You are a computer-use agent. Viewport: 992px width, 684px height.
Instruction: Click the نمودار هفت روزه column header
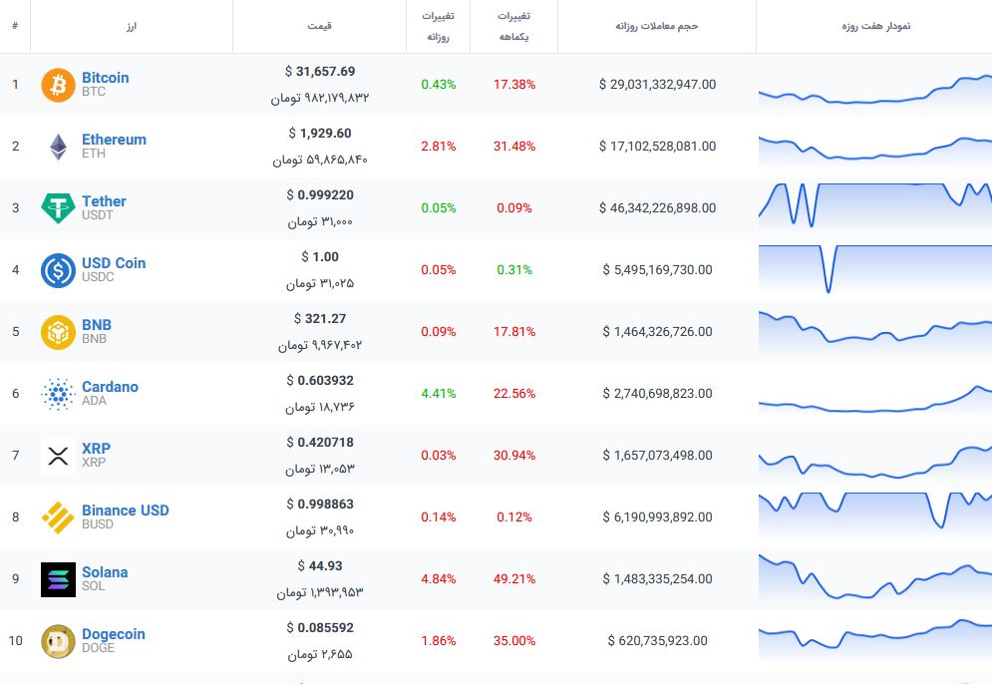[x=875, y=26]
